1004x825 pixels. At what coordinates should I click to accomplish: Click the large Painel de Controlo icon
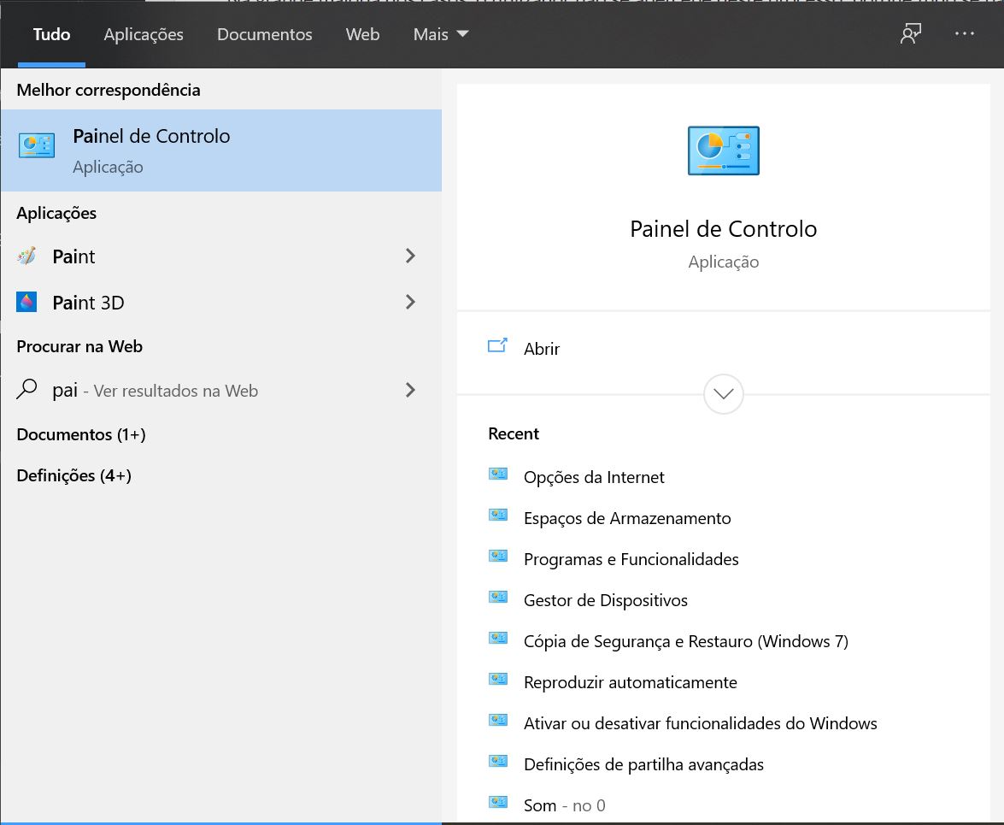click(x=723, y=151)
